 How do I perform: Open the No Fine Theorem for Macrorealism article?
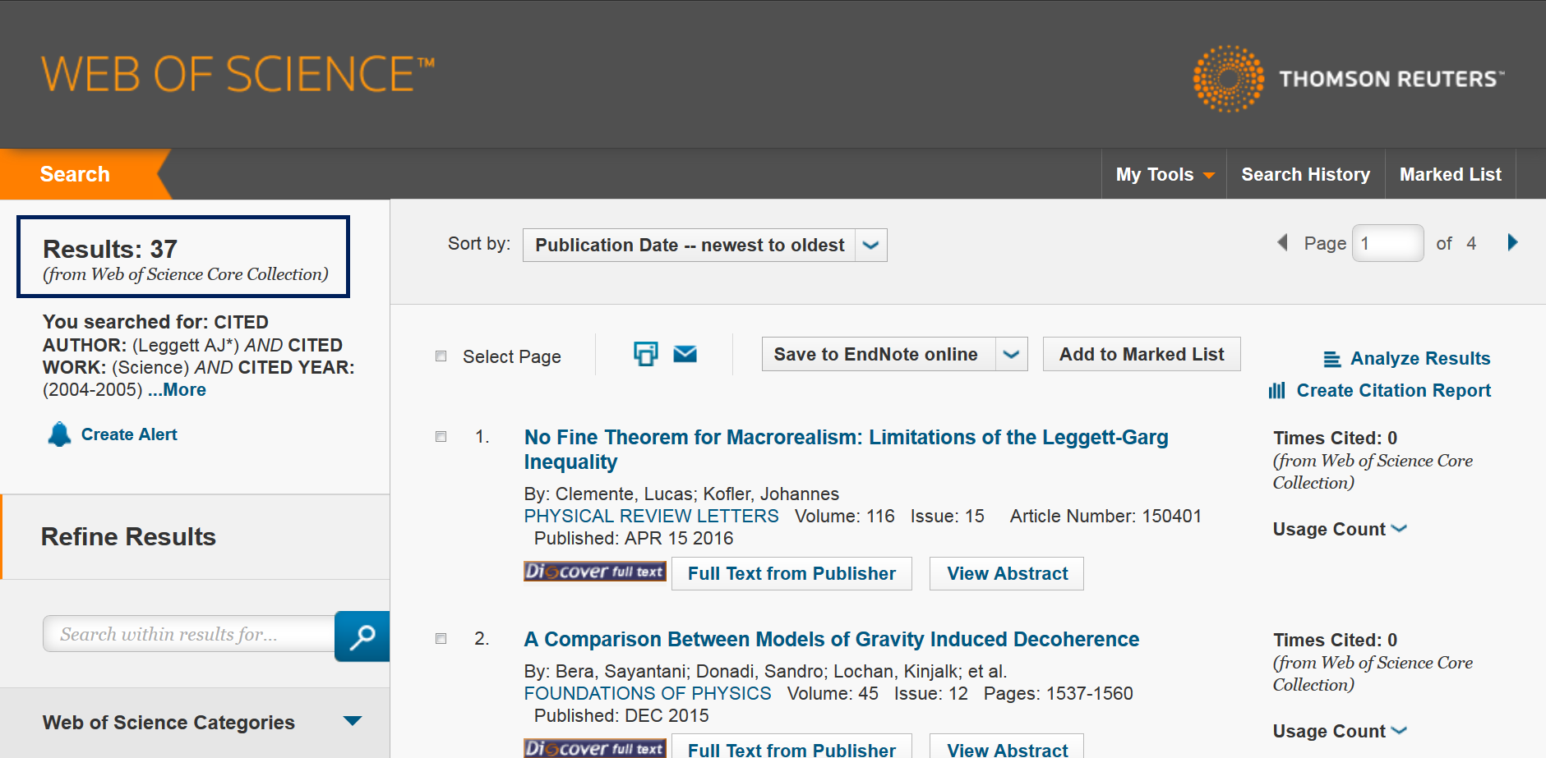click(846, 449)
